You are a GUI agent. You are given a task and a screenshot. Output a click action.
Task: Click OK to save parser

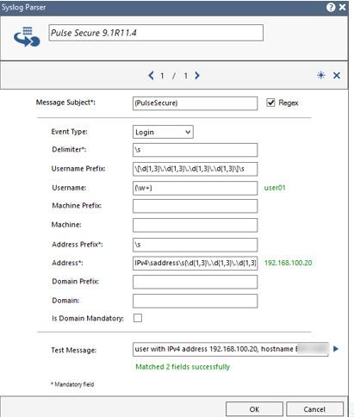(254, 409)
